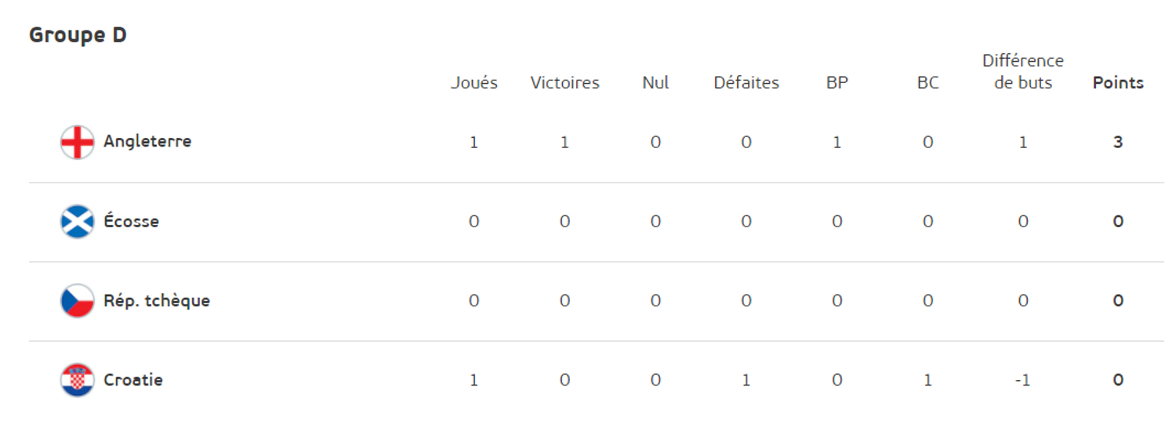Select the BP column header

[x=837, y=83]
